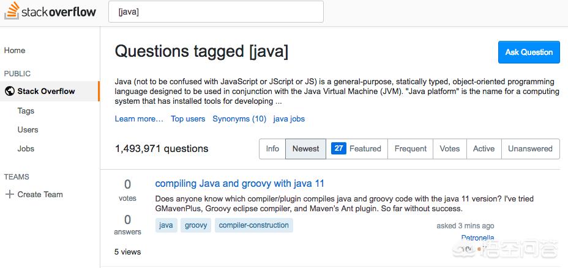Click the compiler-construction tag
Viewport: 568px width, 268px height.
[254, 225]
